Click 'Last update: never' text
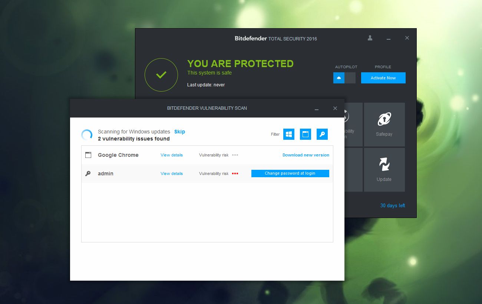Image resolution: width=482 pixels, height=304 pixels. click(206, 85)
